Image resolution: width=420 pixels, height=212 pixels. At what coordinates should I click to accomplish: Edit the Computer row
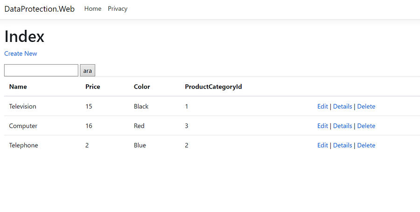[x=322, y=126]
